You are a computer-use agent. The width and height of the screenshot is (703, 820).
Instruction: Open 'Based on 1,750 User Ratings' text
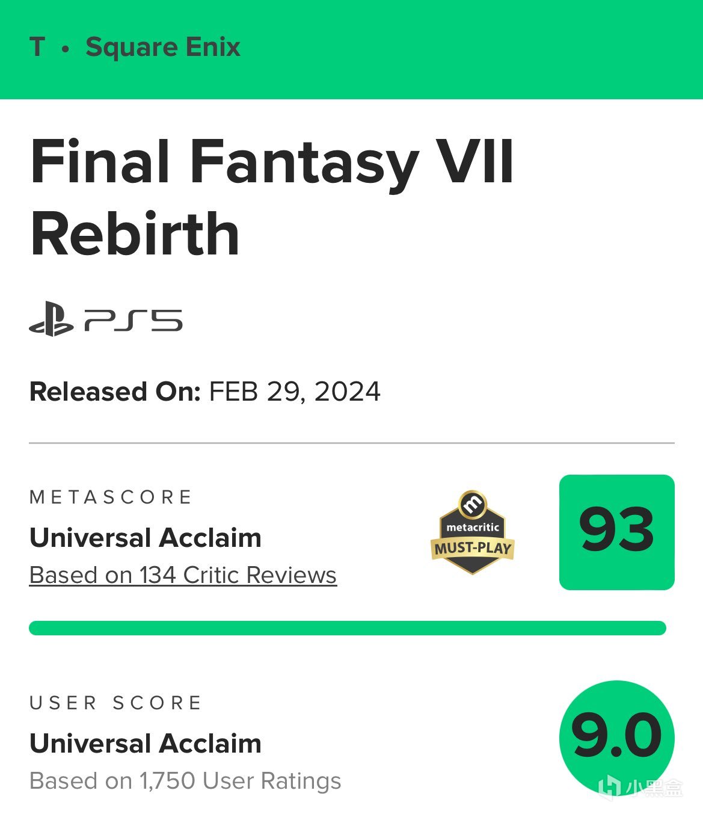[185, 781]
